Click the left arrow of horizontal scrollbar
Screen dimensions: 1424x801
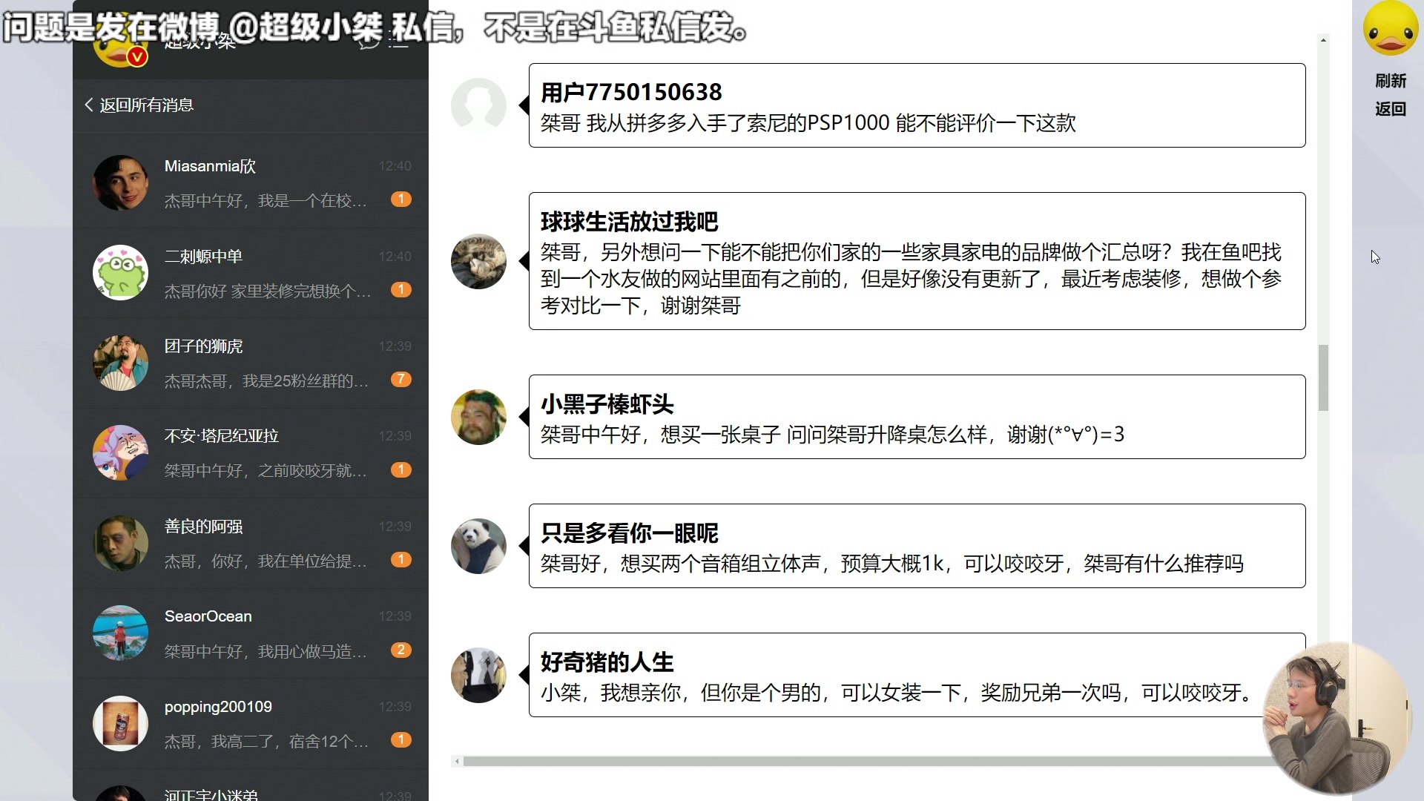457,761
